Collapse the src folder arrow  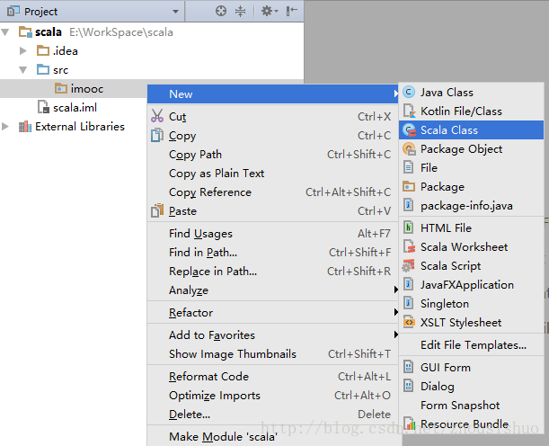[x=23, y=70]
